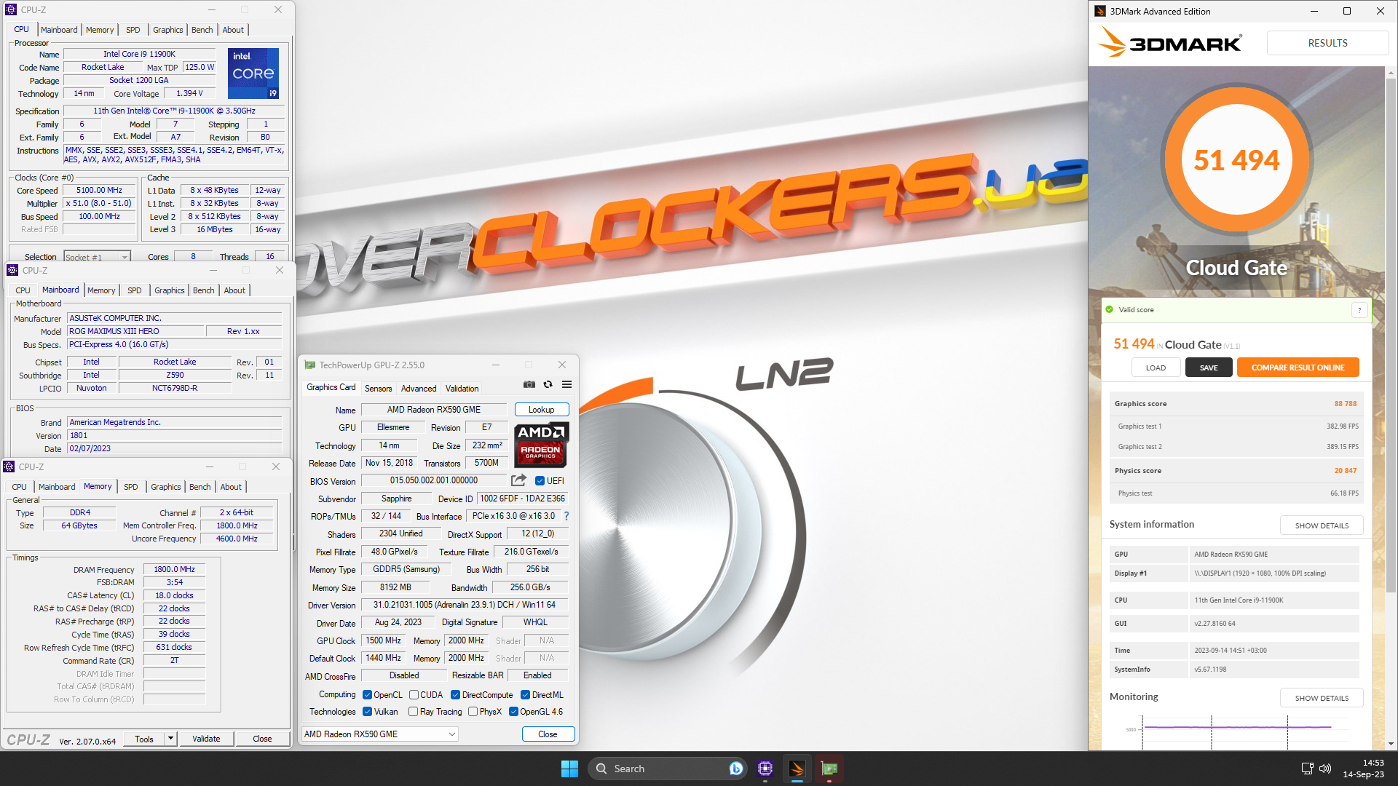Open the SPD tab in the top CPU-Z window
Screen dimensions: 1398x786
(x=133, y=30)
